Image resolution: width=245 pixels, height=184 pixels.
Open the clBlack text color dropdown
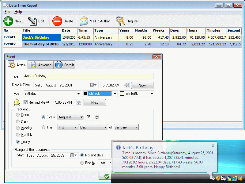(x=115, y=94)
